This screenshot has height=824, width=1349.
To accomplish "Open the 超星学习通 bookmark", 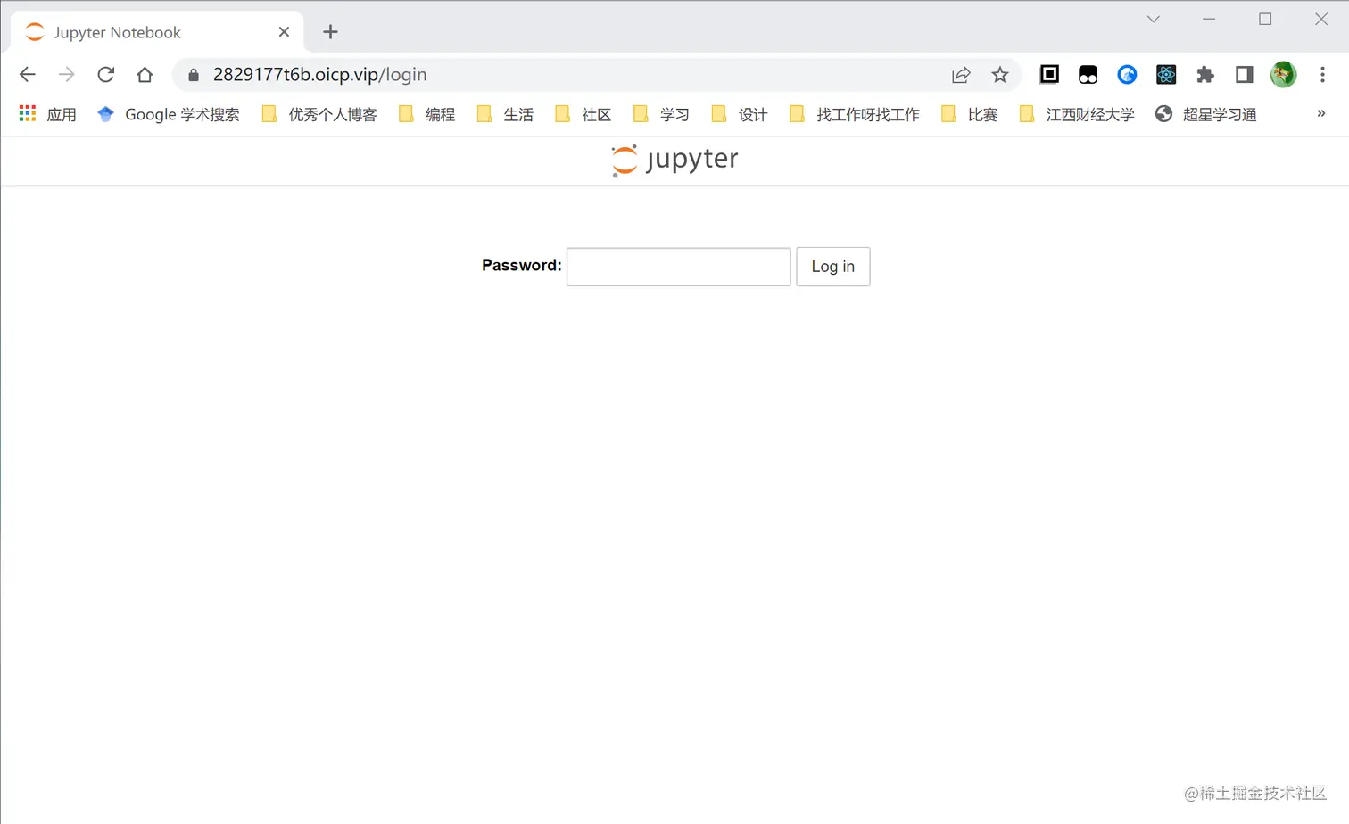I will (1205, 114).
